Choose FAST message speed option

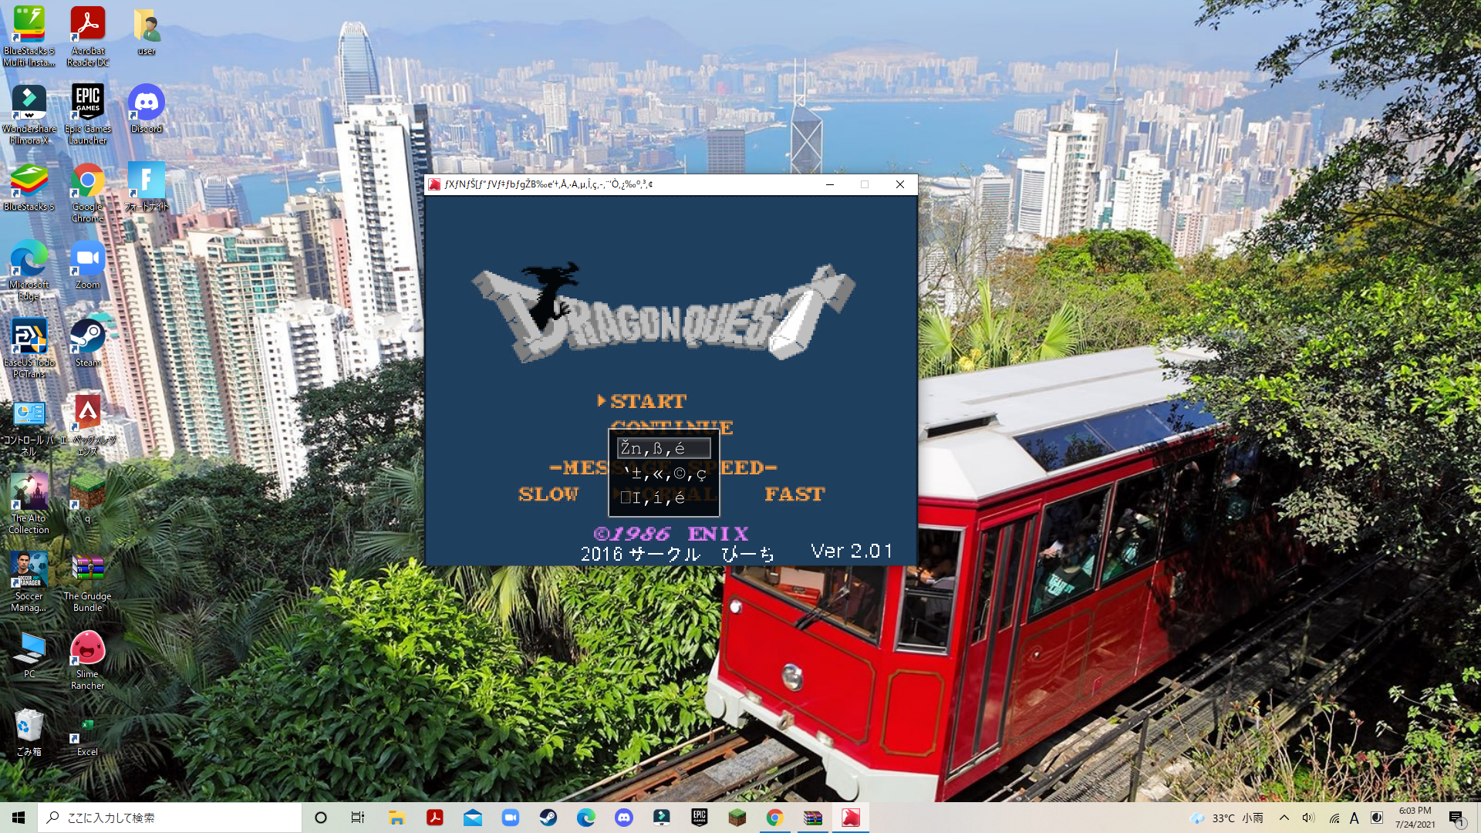coord(794,494)
